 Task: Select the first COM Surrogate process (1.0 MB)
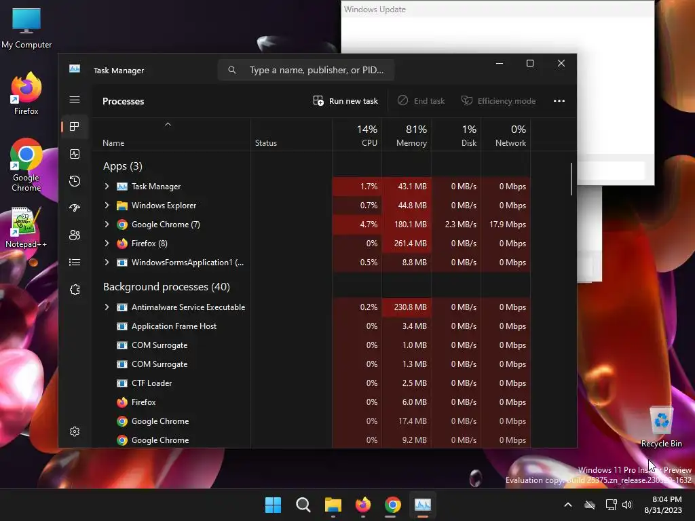(311, 345)
